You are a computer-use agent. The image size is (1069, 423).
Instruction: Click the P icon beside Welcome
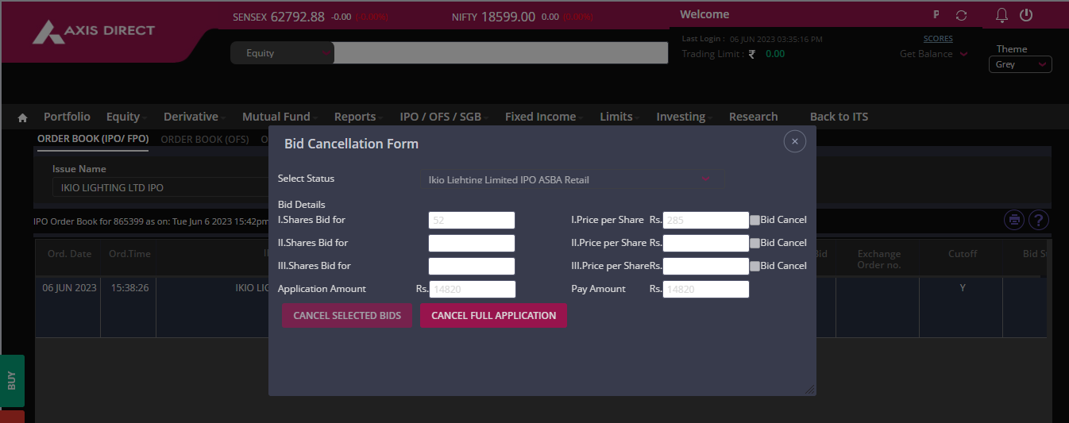tap(937, 15)
